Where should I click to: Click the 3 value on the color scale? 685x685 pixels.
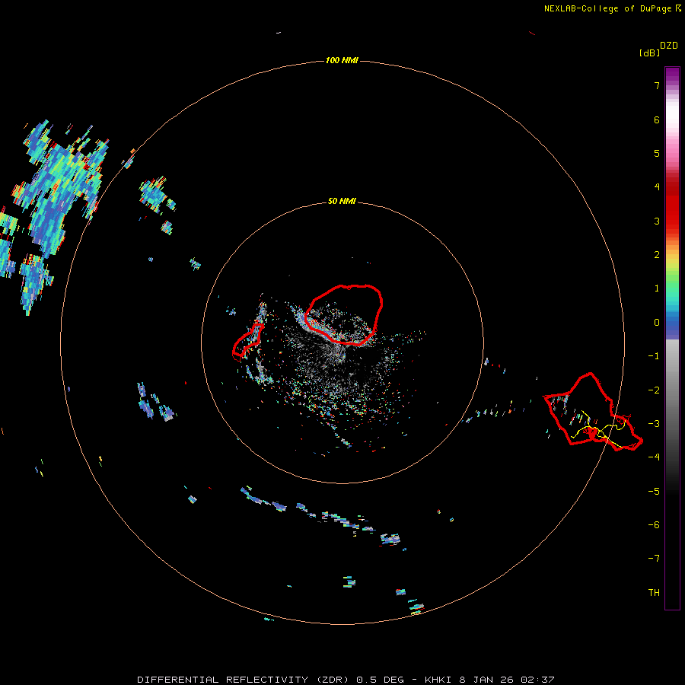pyautogui.click(x=657, y=221)
